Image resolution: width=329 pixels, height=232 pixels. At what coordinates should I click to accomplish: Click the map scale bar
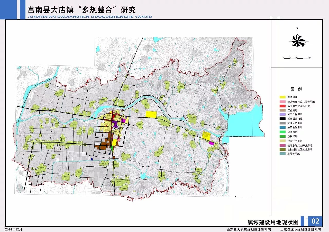pyautogui.click(x=297, y=58)
